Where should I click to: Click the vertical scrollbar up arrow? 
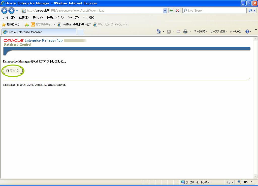click(255, 39)
